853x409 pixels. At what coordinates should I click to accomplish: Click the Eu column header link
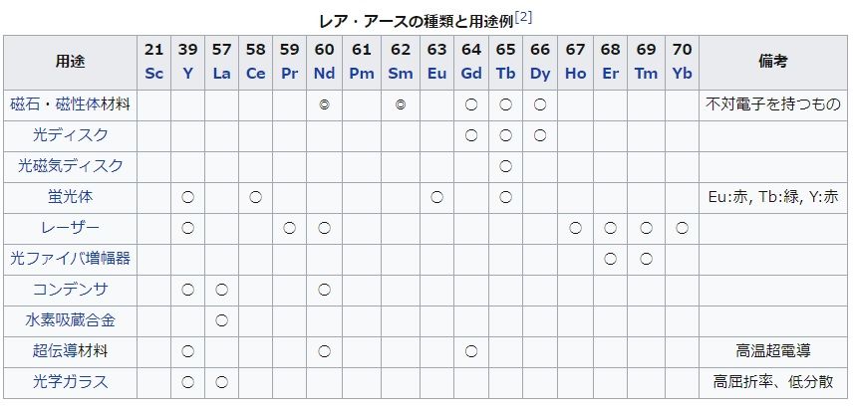[x=436, y=74]
